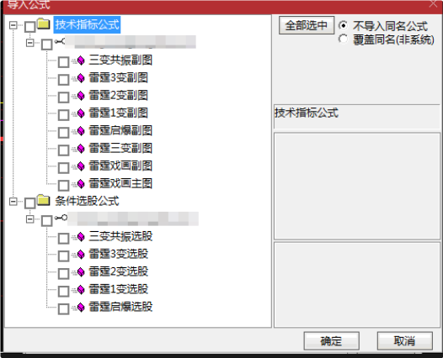Collapse the blurred subgroup under 条件选股公式
The height and width of the screenshot is (358, 443).
[x=30, y=219]
